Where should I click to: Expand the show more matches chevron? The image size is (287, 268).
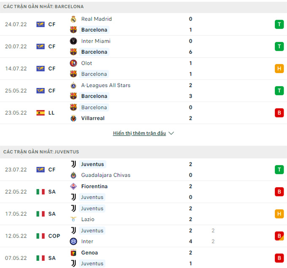tap(171, 133)
